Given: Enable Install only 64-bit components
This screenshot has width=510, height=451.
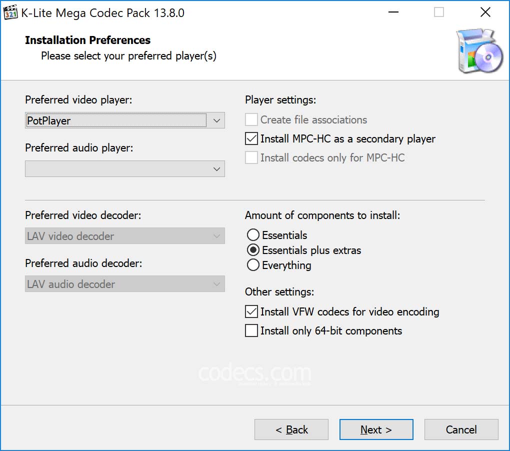Looking at the screenshot, I should coord(251,331).
